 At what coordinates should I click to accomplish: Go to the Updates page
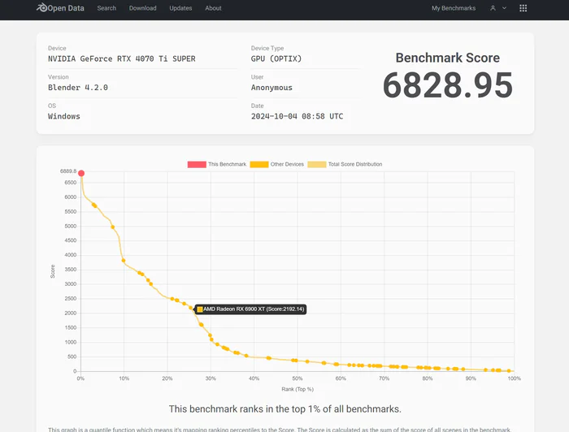tap(180, 8)
